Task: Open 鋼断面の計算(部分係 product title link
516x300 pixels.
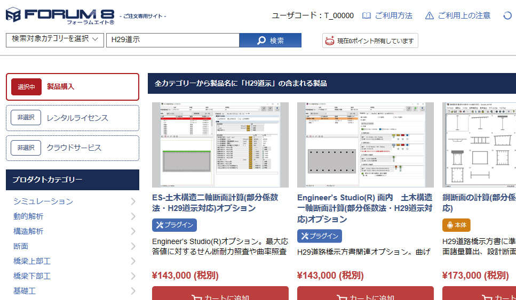Action: click(x=479, y=202)
